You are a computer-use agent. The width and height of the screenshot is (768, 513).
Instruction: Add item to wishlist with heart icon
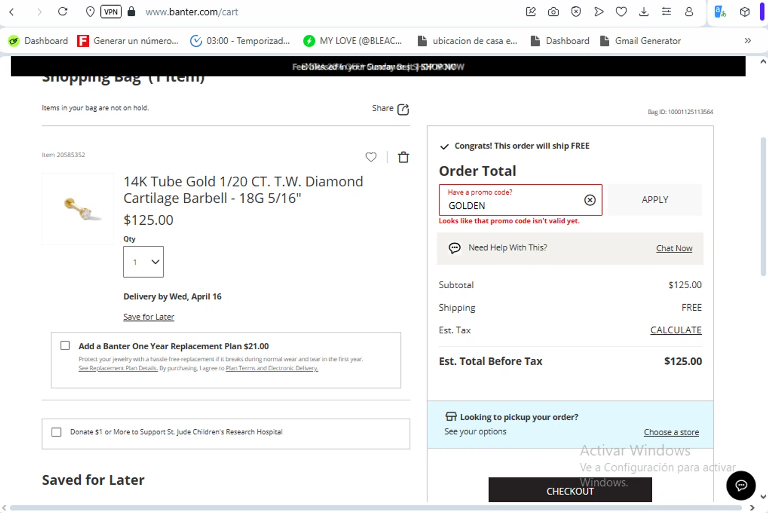click(371, 157)
